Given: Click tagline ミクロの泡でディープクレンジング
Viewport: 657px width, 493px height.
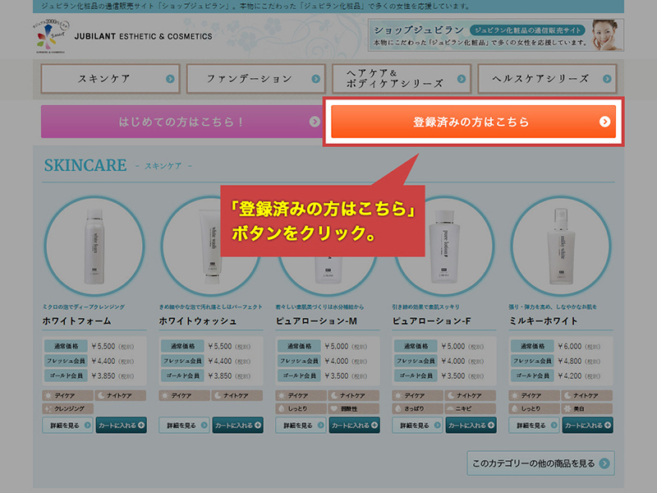Looking at the screenshot, I should (x=84, y=306).
